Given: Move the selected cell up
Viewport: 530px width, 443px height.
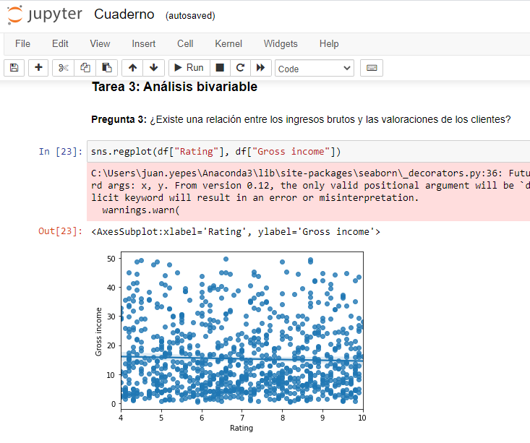Looking at the screenshot, I should 132,68.
